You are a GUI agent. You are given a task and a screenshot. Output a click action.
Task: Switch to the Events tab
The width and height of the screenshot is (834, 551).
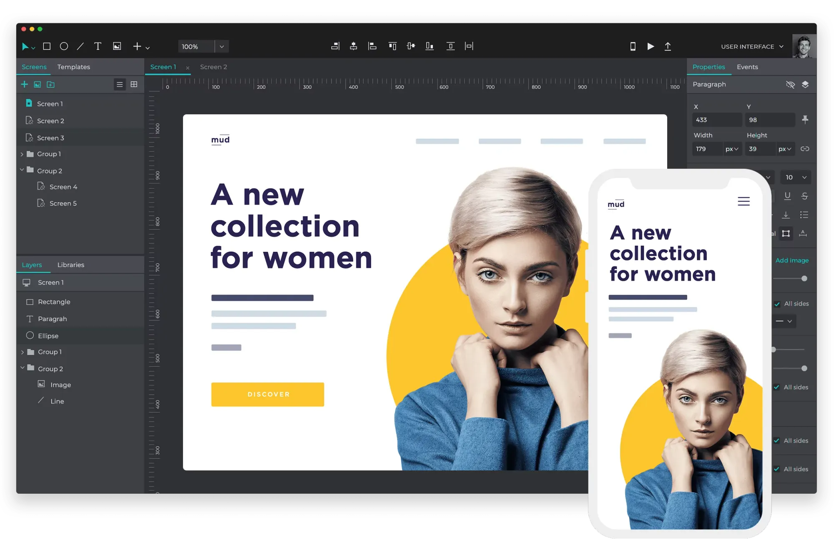coord(747,67)
